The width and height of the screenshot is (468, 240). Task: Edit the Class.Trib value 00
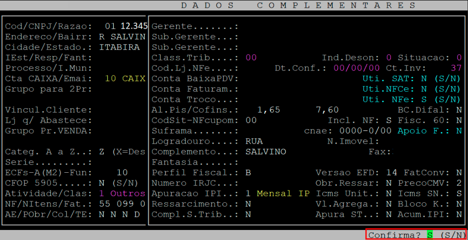(x=251, y=58)
